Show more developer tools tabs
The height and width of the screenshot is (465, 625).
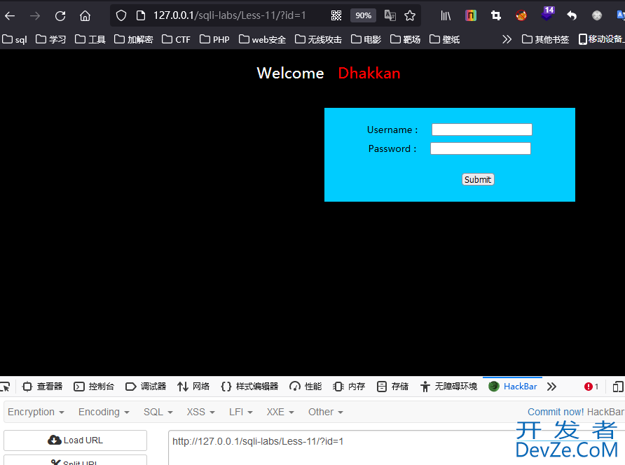tap(551, 387)
